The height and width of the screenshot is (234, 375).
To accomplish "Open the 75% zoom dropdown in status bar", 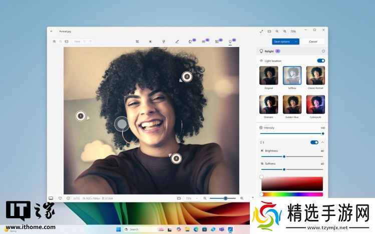I will pos(191,198).
